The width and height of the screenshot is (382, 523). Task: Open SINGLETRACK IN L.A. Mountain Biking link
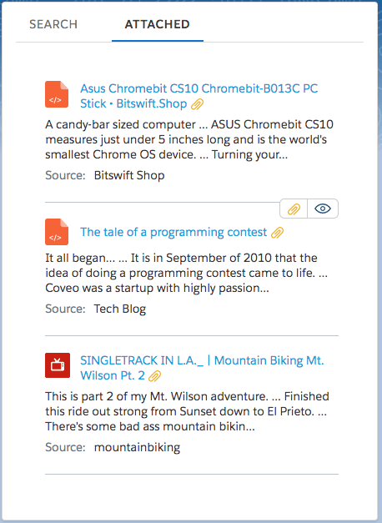tap(202, 368)
